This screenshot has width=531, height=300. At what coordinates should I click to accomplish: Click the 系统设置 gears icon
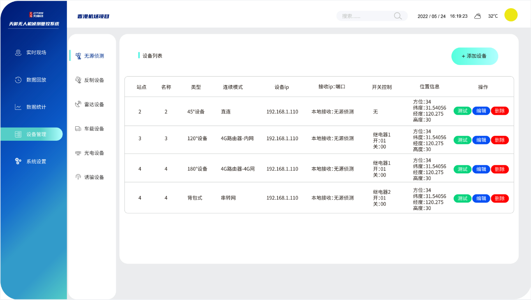pos(18,161)
